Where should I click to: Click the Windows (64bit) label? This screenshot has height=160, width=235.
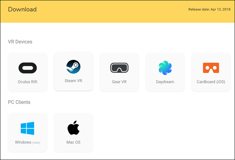click(x=27, y=142)
